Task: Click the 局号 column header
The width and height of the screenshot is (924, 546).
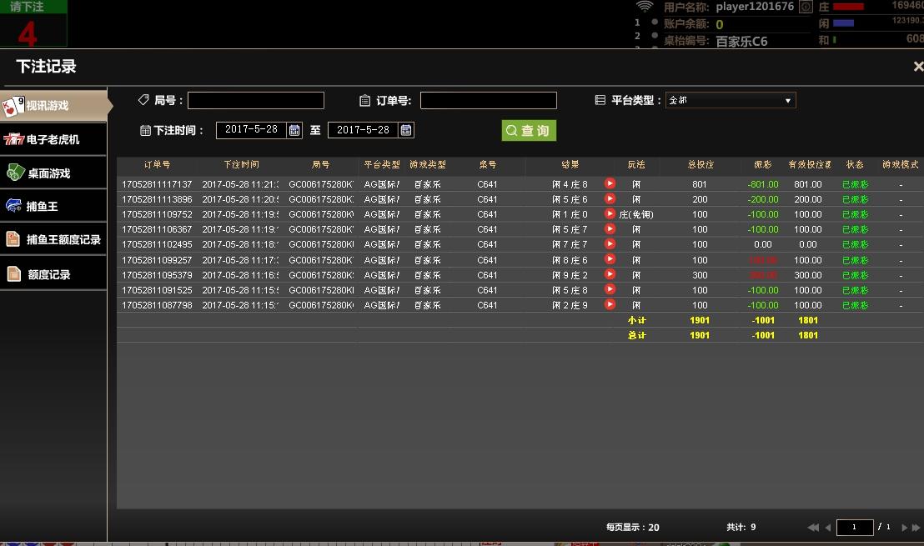Action: pos(320,164)
